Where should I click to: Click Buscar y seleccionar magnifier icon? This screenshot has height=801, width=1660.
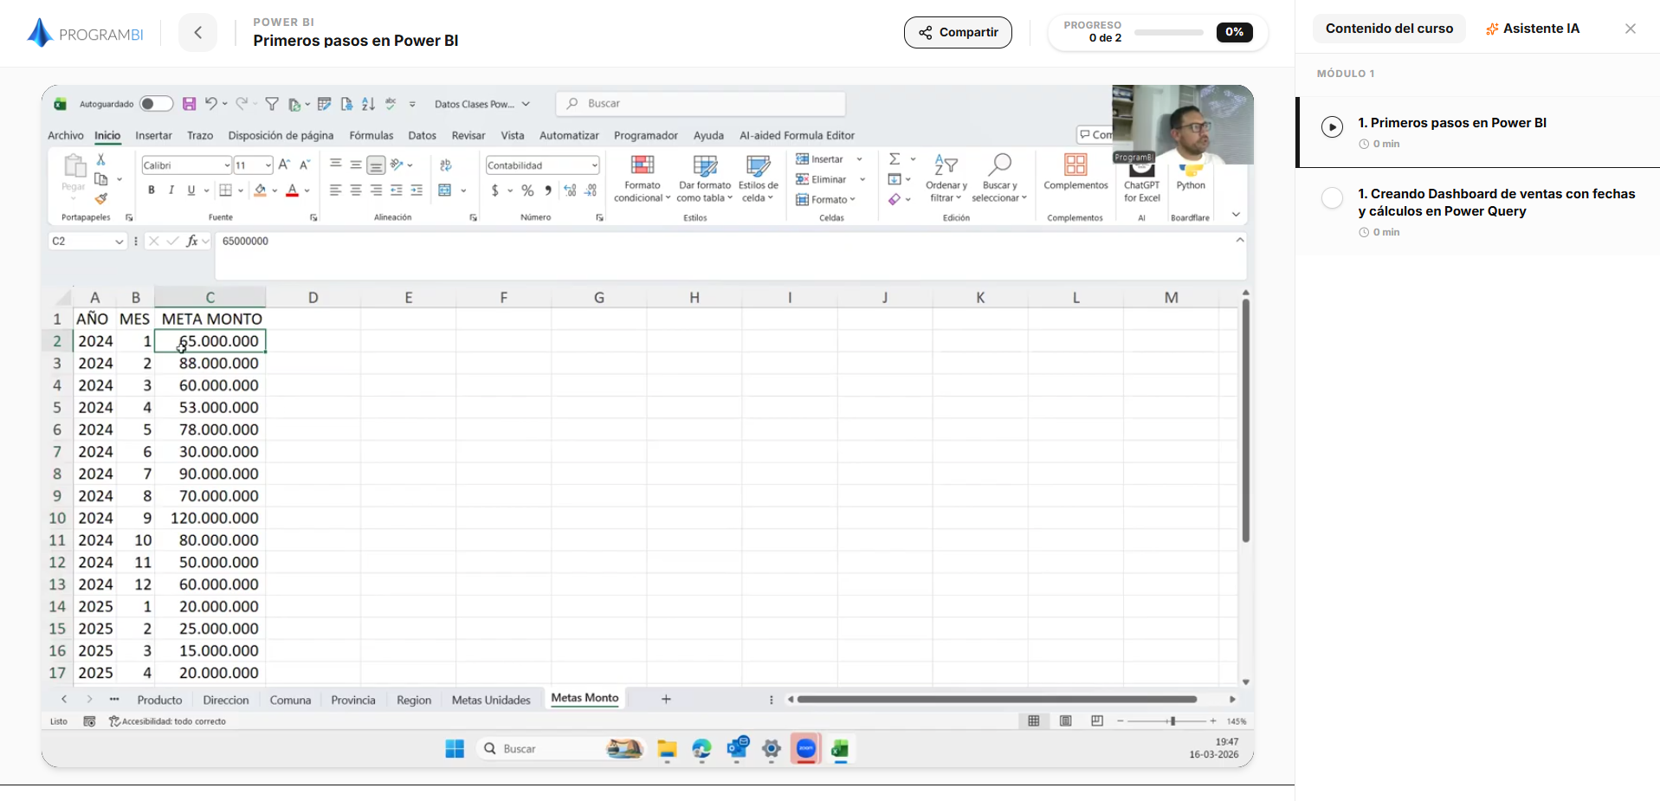(x=999, y=165)
